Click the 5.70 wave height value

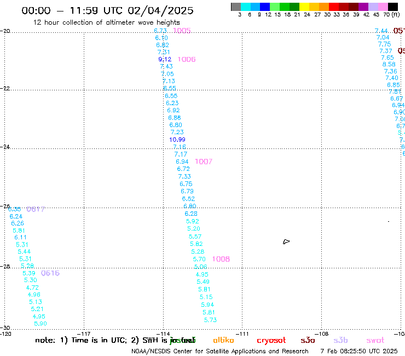[199, 259]
